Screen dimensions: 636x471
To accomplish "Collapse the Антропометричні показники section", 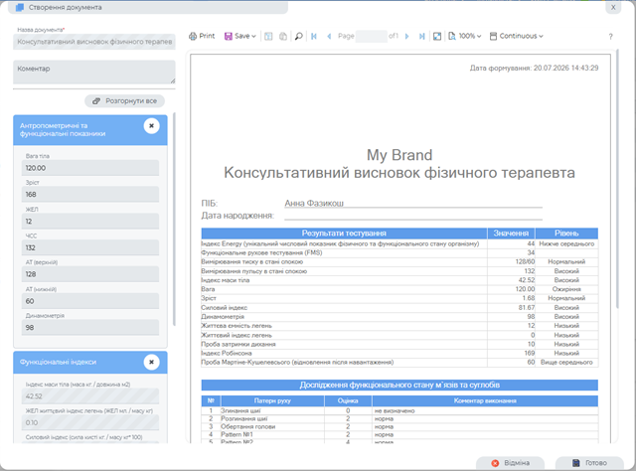I will [x=151, y=126].
